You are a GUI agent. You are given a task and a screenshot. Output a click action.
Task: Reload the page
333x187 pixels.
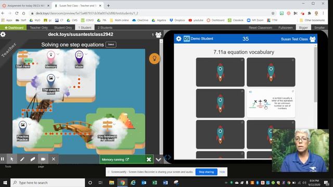coord(17,13)
